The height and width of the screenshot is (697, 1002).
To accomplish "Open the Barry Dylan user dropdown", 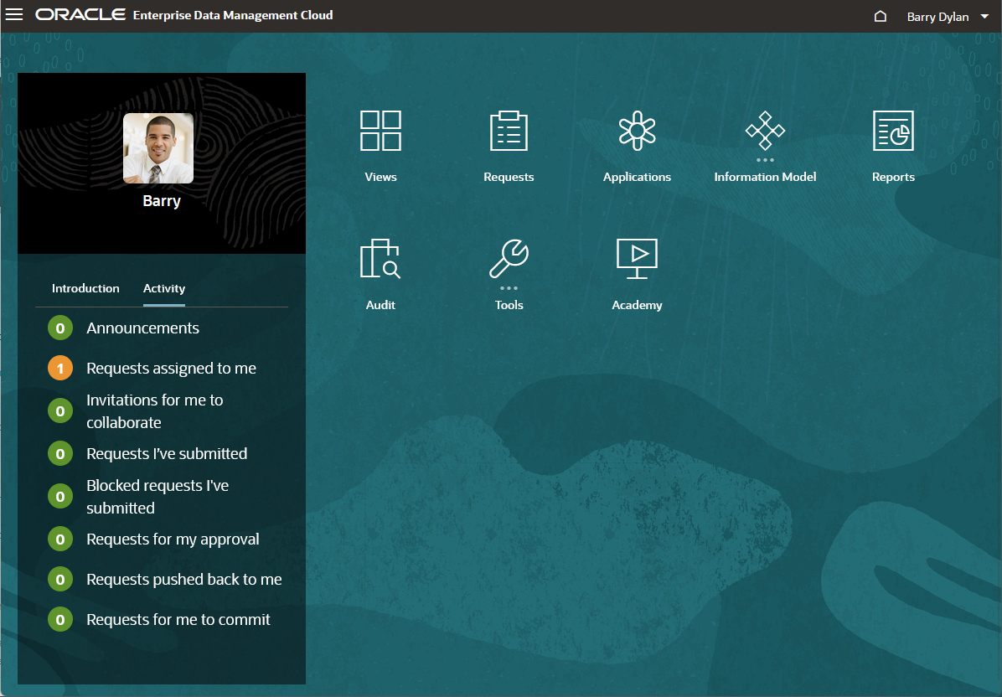I will point(948,17).
